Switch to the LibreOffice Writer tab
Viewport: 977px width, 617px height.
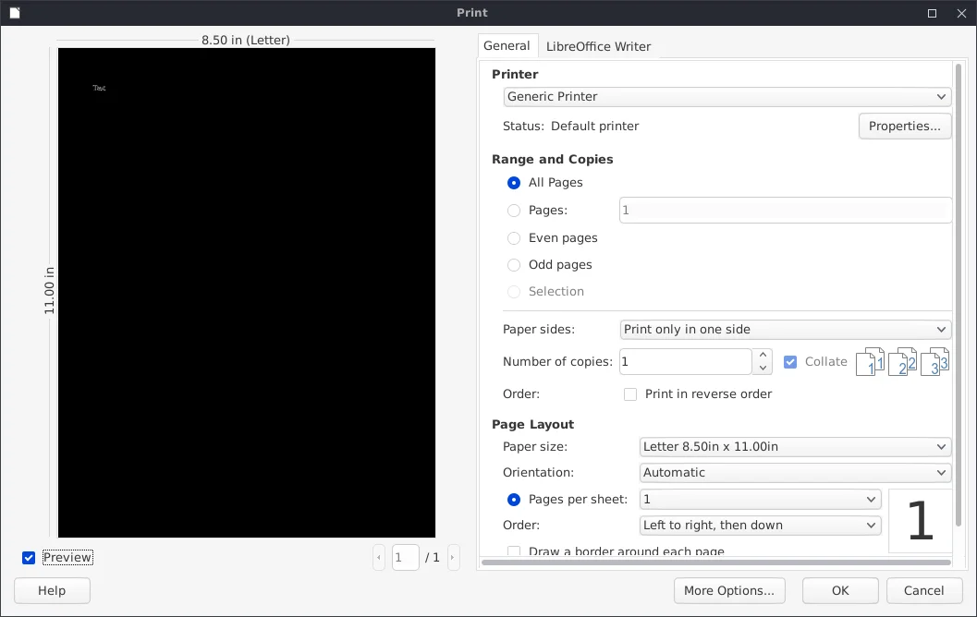coord(598,47)
